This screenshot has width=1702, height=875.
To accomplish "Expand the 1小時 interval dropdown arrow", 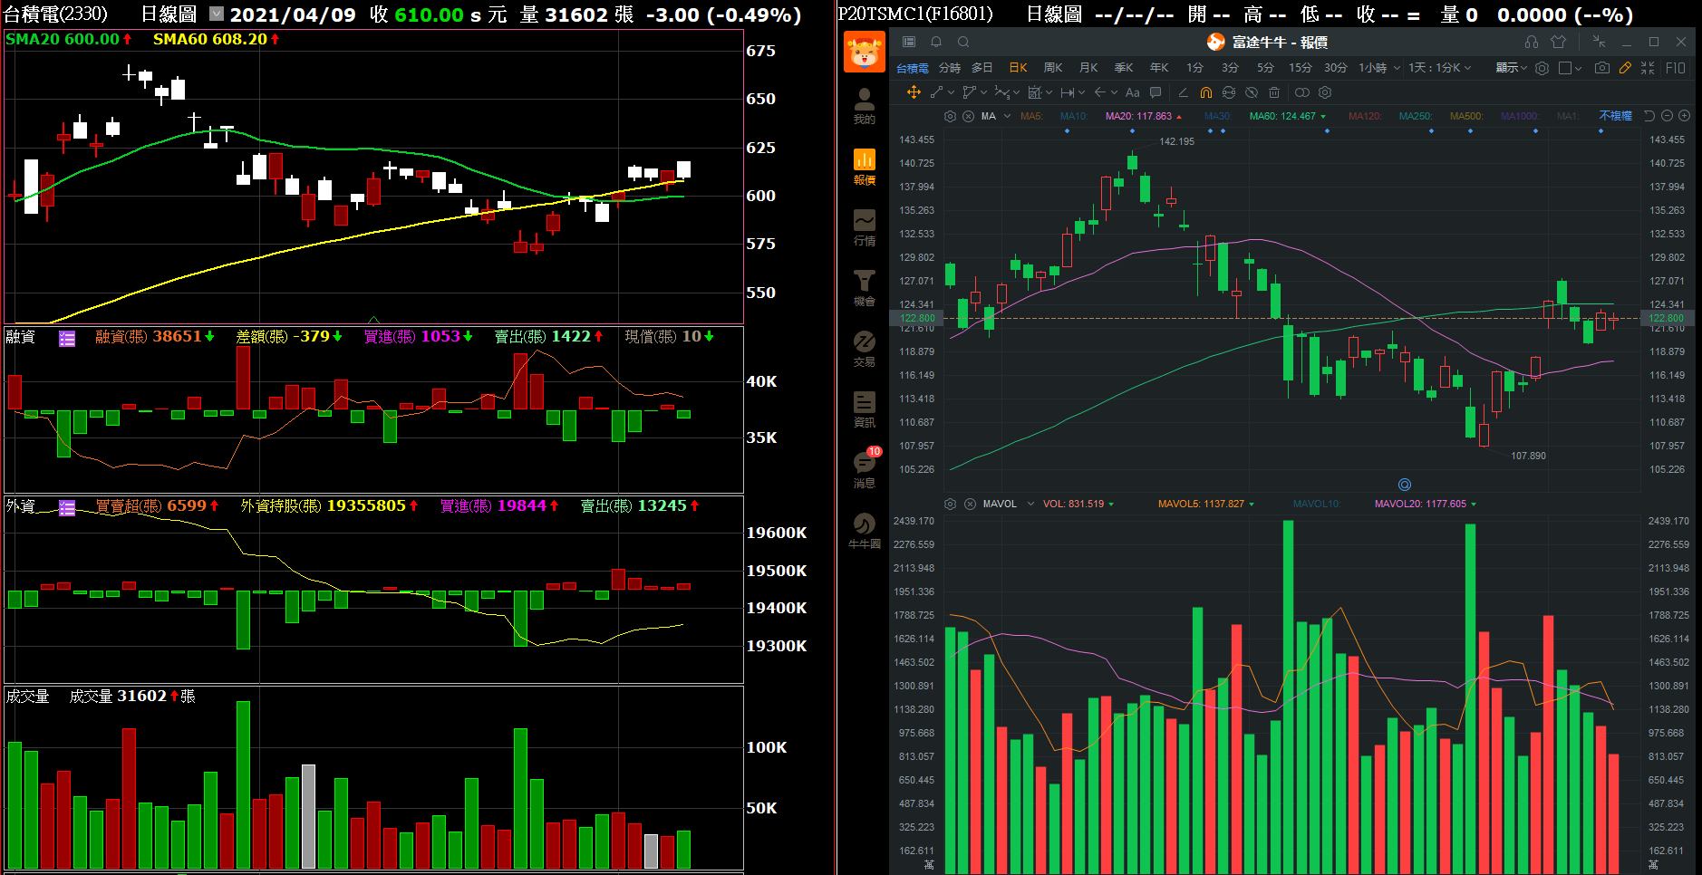I will click(x=1397, y=68).
